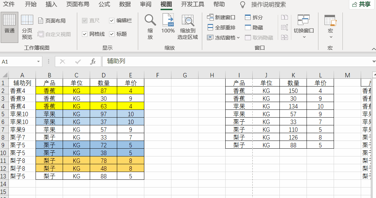Open Page Break Preview (分页预览)

(27, 27)
